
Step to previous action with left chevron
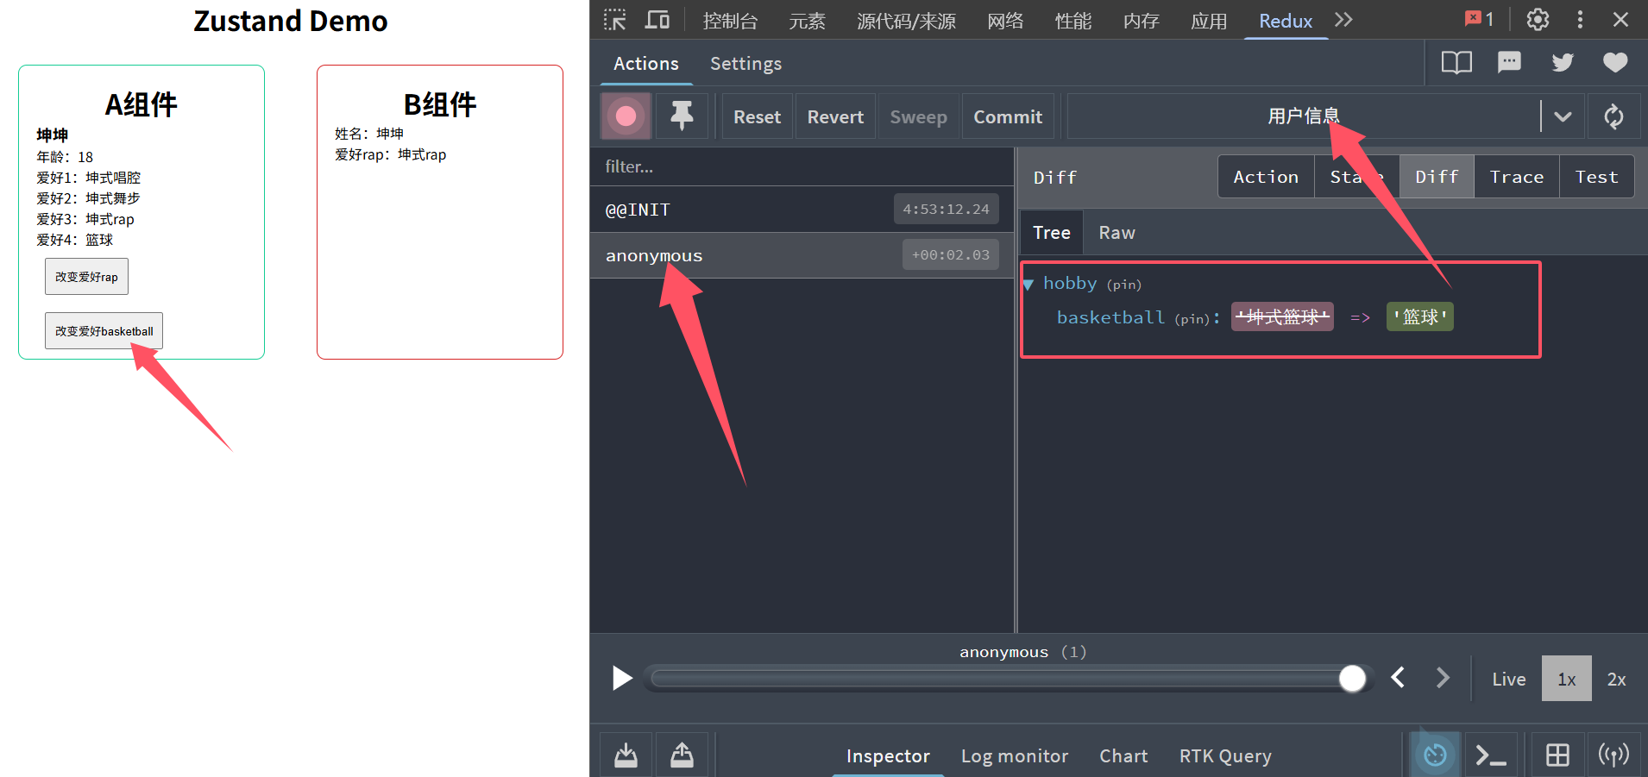click(1399, 678)
